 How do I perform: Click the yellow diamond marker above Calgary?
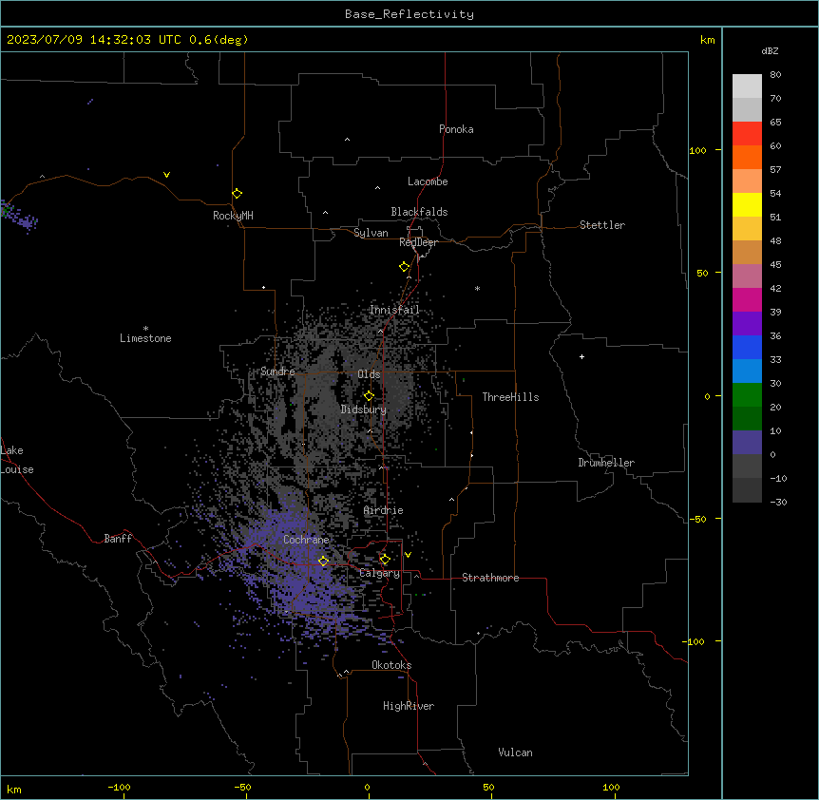pyautogui.click(x=385, y=560)
